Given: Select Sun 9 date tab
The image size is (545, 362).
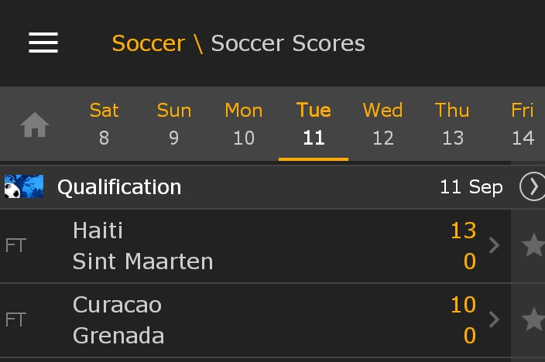Looking at the screenshot, I should click(x=173, y=124).
